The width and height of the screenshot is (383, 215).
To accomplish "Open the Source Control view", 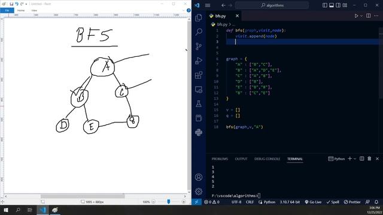I will click(x=199, y=46).
